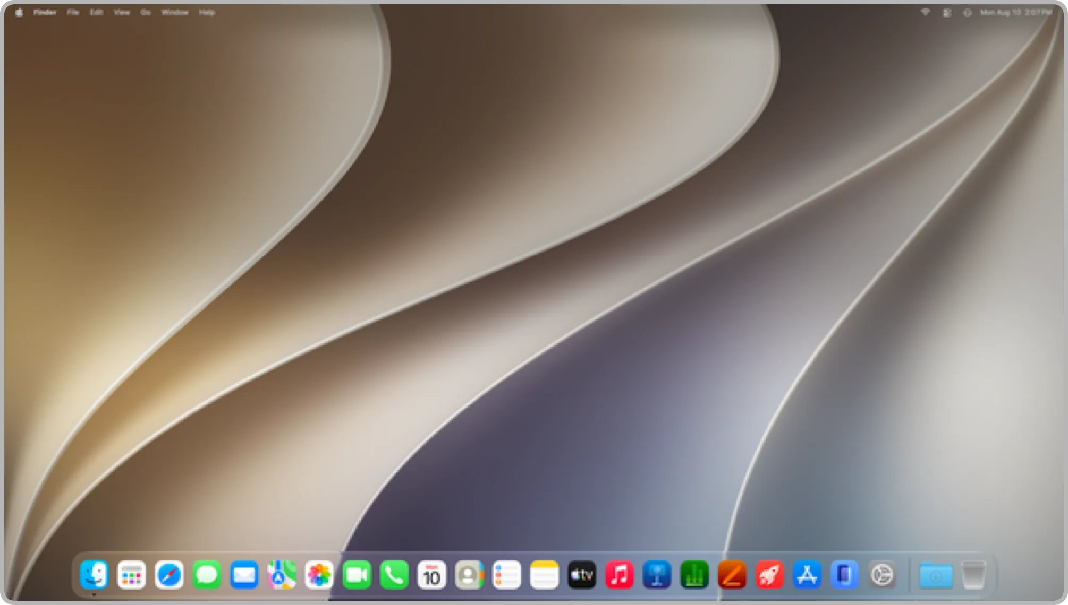Open Control Center from the menu bar
This screenshot has height=605, width=1068.
point(947,12)
